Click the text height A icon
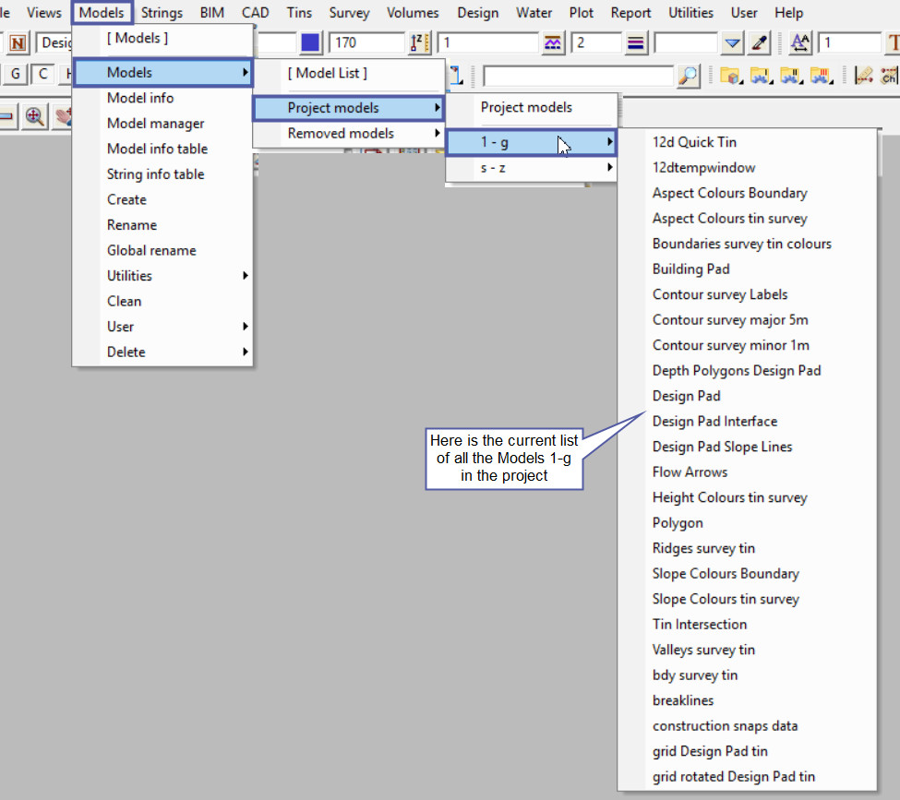This screenshot has width=900, height=800. [800, 43]
